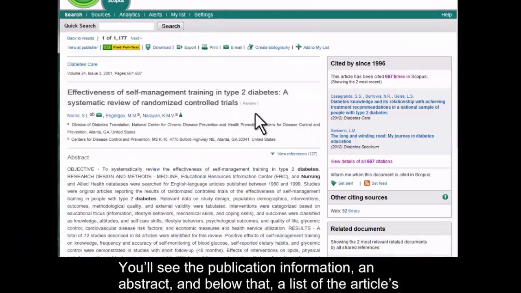Go to My list tab
The width and height of the screenshot is (521, 293).
[x=178, y=15]
